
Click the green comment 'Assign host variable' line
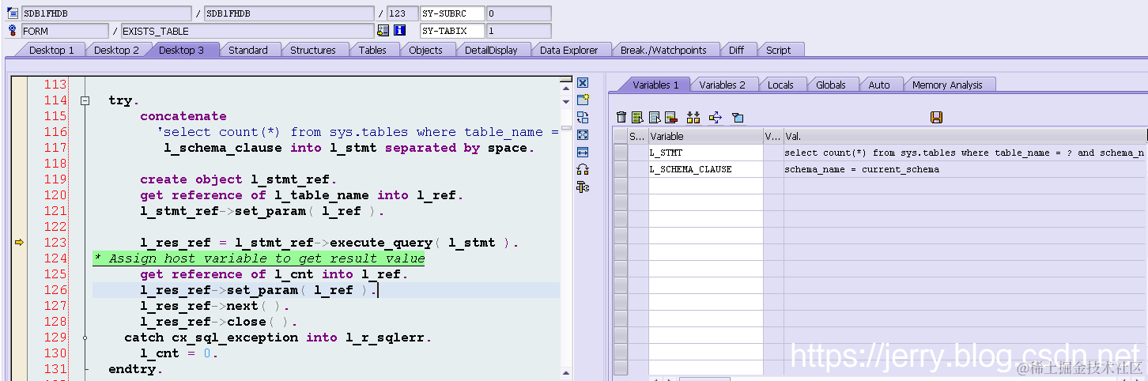(259, 258)
